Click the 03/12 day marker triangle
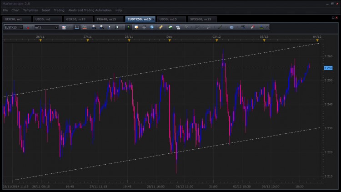Screen dimensions: 341x192 coord(264,40)
